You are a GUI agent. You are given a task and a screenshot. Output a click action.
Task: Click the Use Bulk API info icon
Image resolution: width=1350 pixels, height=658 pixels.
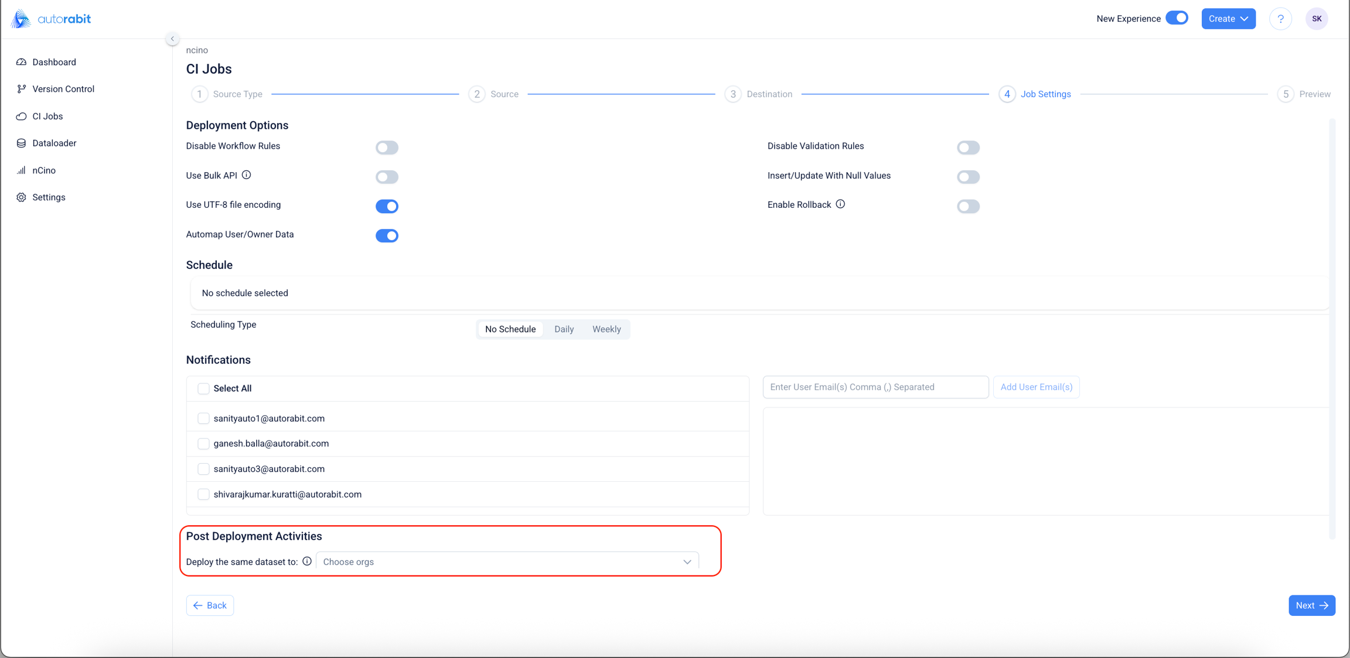pyautogui.click(x=247, y=175)
